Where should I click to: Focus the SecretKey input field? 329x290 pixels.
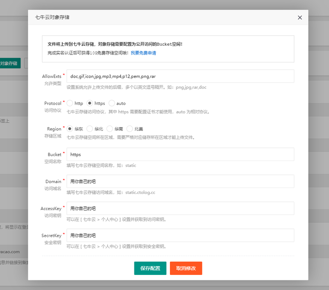[x=180, y=236]
